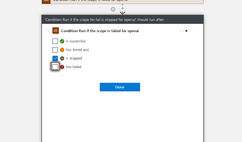Image resolution: width=242 pixels, height=142 pixels.
Task: Click the 'is successful' label
Action: [76, 41]
